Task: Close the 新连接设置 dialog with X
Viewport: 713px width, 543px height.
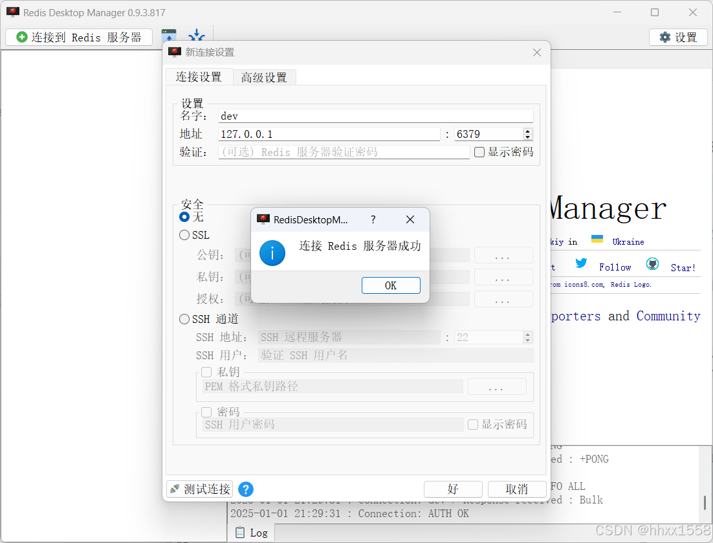Action: click(537, 52)
